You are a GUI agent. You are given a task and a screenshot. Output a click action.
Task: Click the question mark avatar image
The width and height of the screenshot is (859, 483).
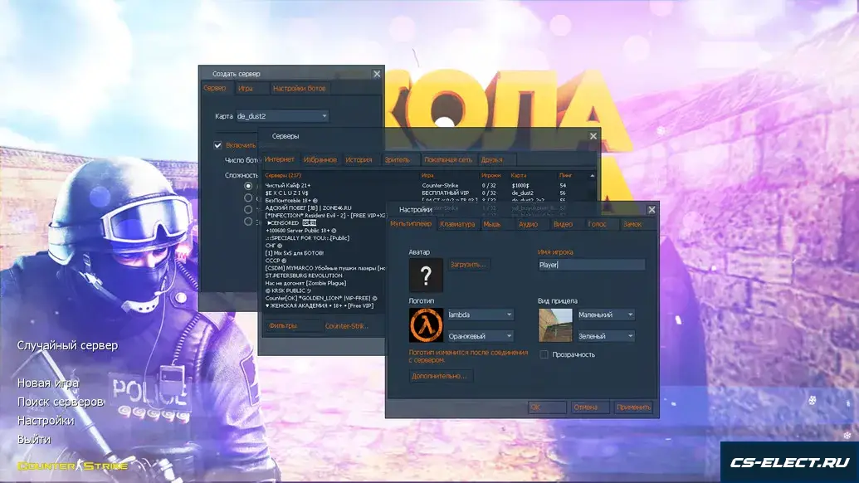pyautogui.click(x=426, y=275)
